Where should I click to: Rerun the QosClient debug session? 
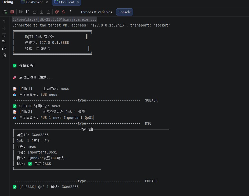(x=6, y=12)
